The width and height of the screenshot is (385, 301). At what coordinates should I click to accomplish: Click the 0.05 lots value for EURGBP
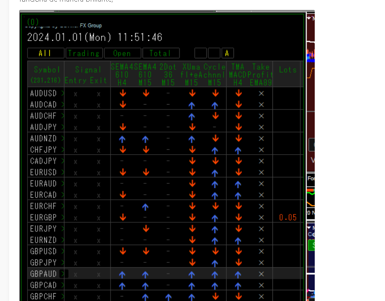point(288,217)
